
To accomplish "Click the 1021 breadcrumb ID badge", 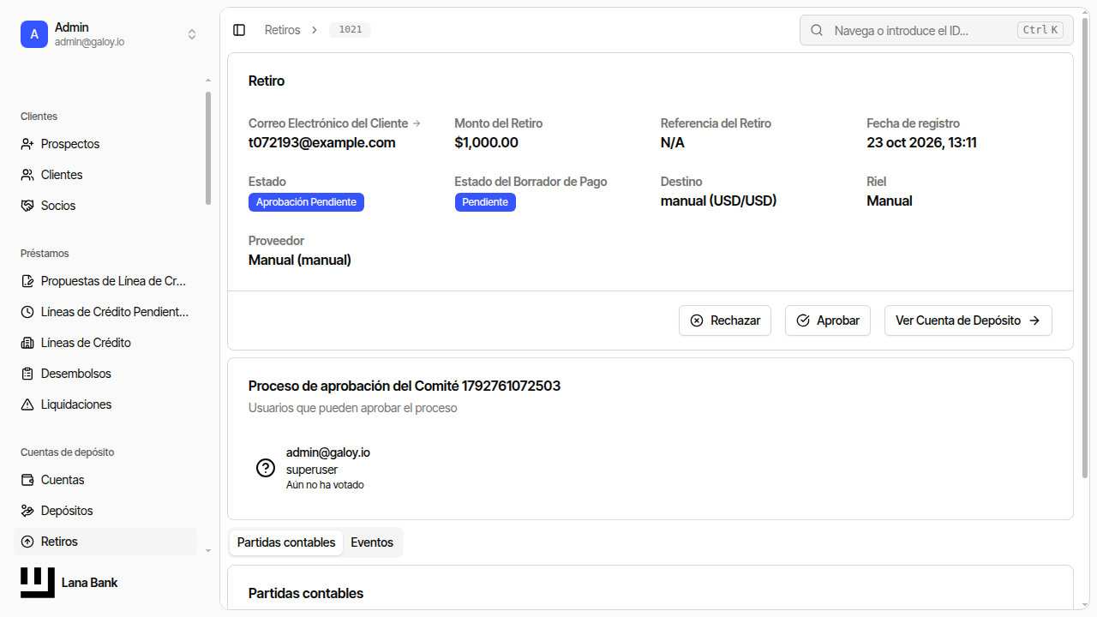I will click(x=351, y=30).
